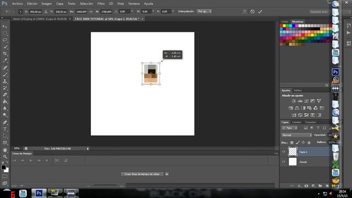Select the Path Selection tool
352x198 pixels.
pyautogui.click(x=5, y=136)
